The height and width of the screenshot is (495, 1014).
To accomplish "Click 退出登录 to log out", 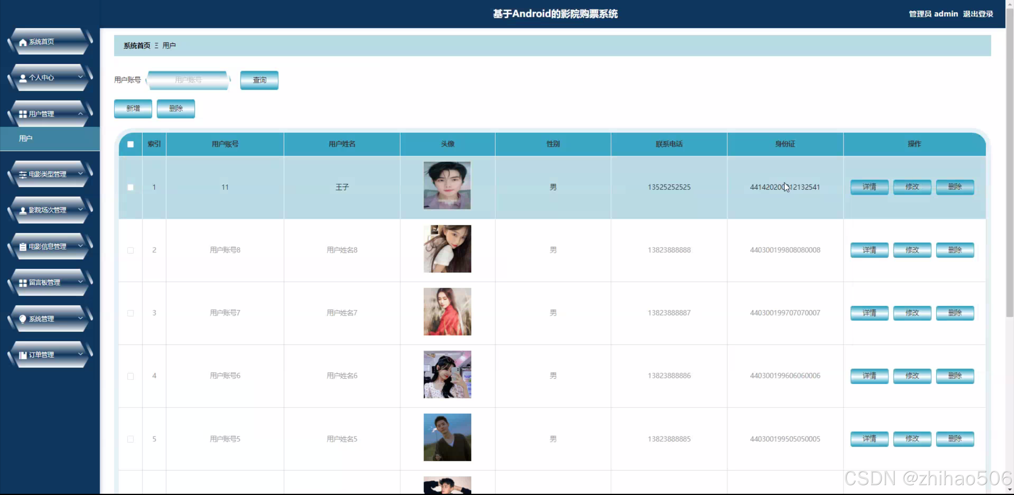I will [x=978, y=14].
